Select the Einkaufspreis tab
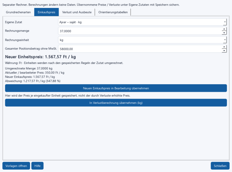The width and height of the screenshot is (232, 172). 47,12
